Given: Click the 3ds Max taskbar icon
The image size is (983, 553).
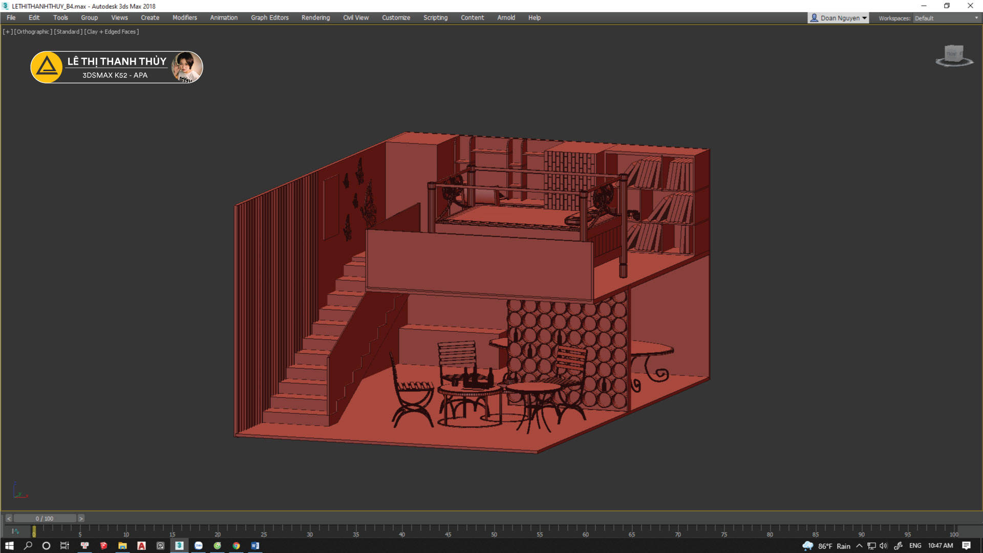Looking at the screenshot, I should [179, 546].
